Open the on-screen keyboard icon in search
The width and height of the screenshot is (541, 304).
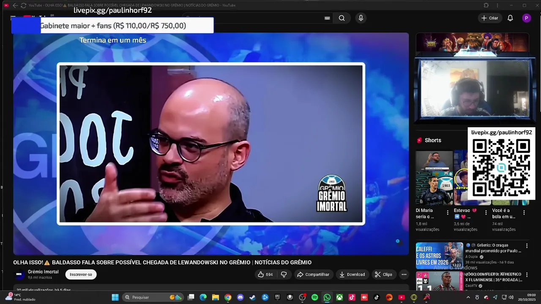tap(327, 18)
